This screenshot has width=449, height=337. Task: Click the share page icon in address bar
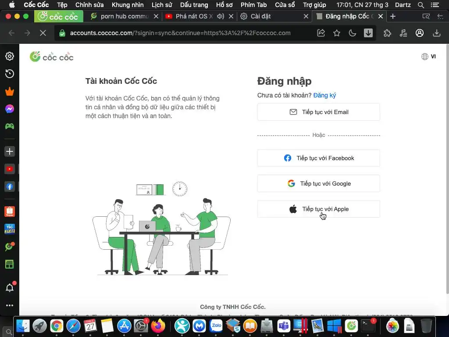click(x=321, y=33)
